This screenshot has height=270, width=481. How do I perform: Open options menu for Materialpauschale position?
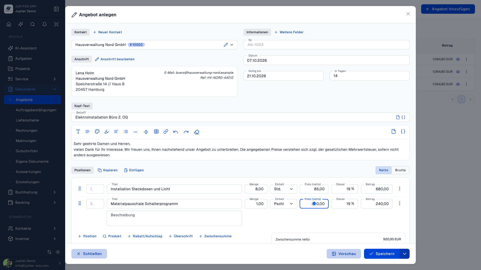pos(400,203)
